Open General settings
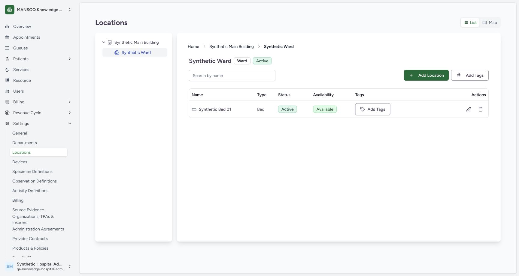 [x=20, y=133]
